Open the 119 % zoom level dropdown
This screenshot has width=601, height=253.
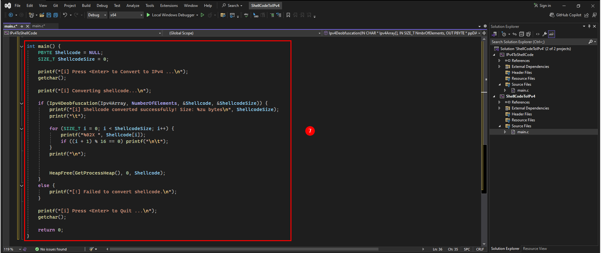(12, 249)
